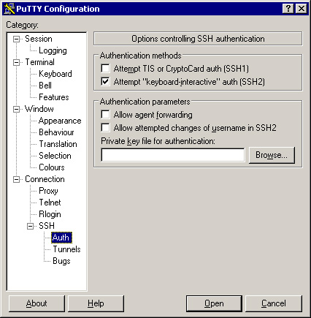Open Translation settings
Image resolution: width=311 pixels, height=318 pixels.
(x=58, y=144)
